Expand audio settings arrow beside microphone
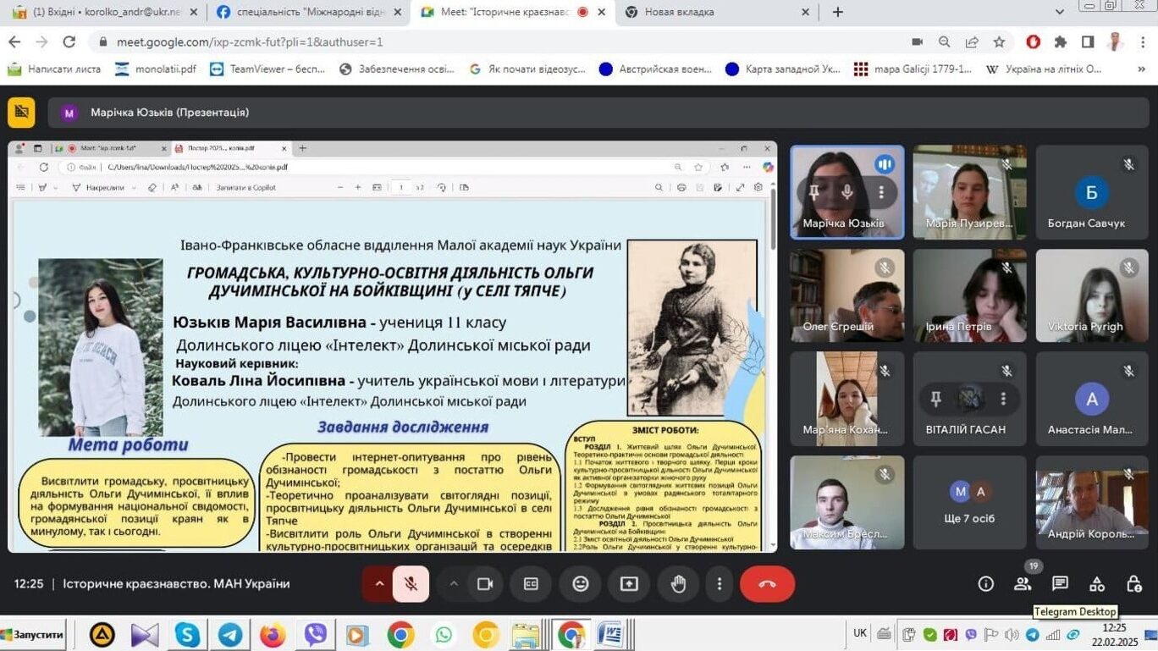The width and height of the screenshot is (1158, 651). click(x=379, y=584)
